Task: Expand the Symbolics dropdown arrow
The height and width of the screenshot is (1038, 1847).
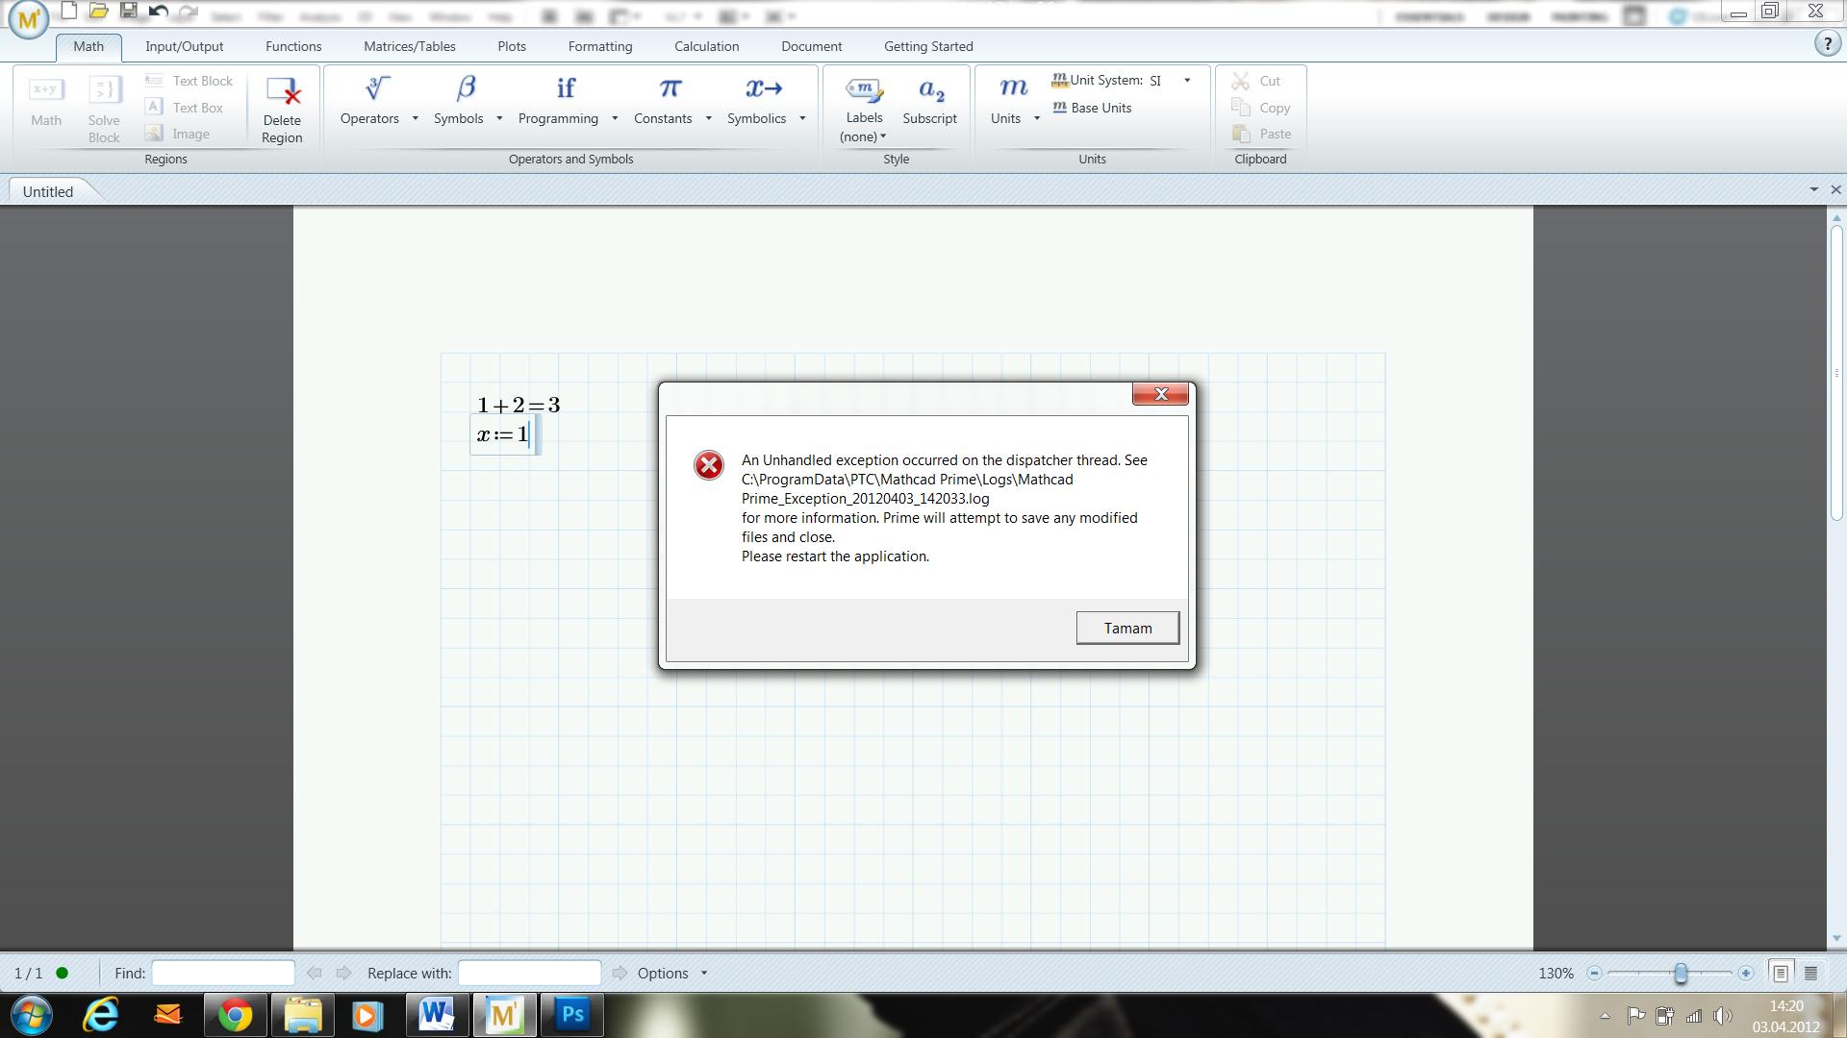Action: coord(802,118)
